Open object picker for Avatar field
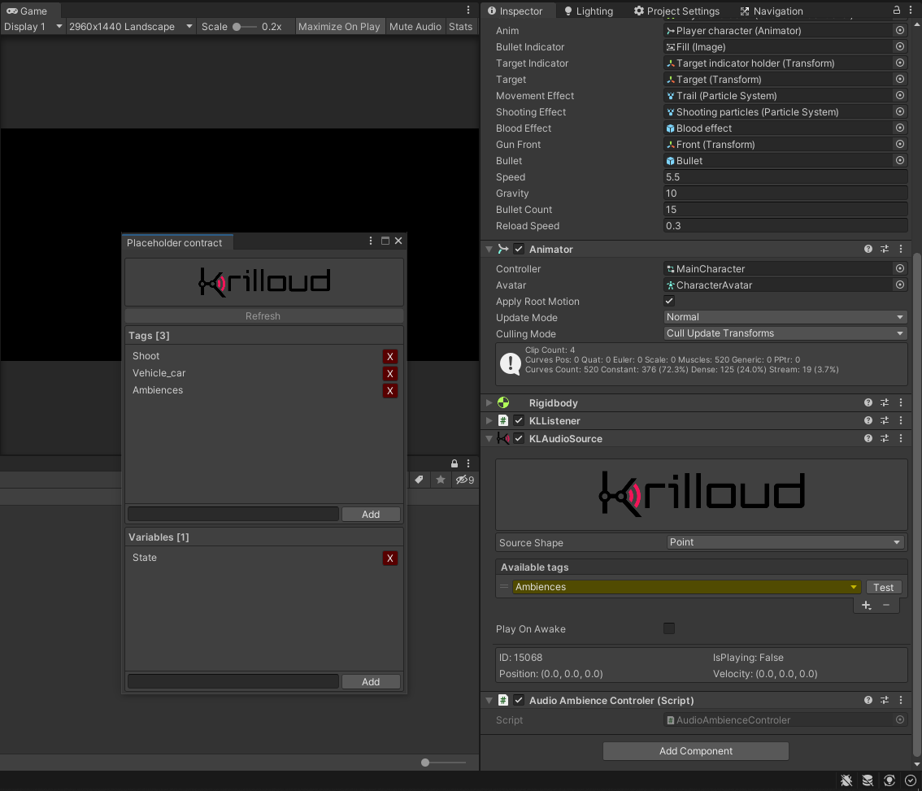Image resolution: width=922 pixels, height=791 pixels. pyautogui.click(x=900, y=285)
